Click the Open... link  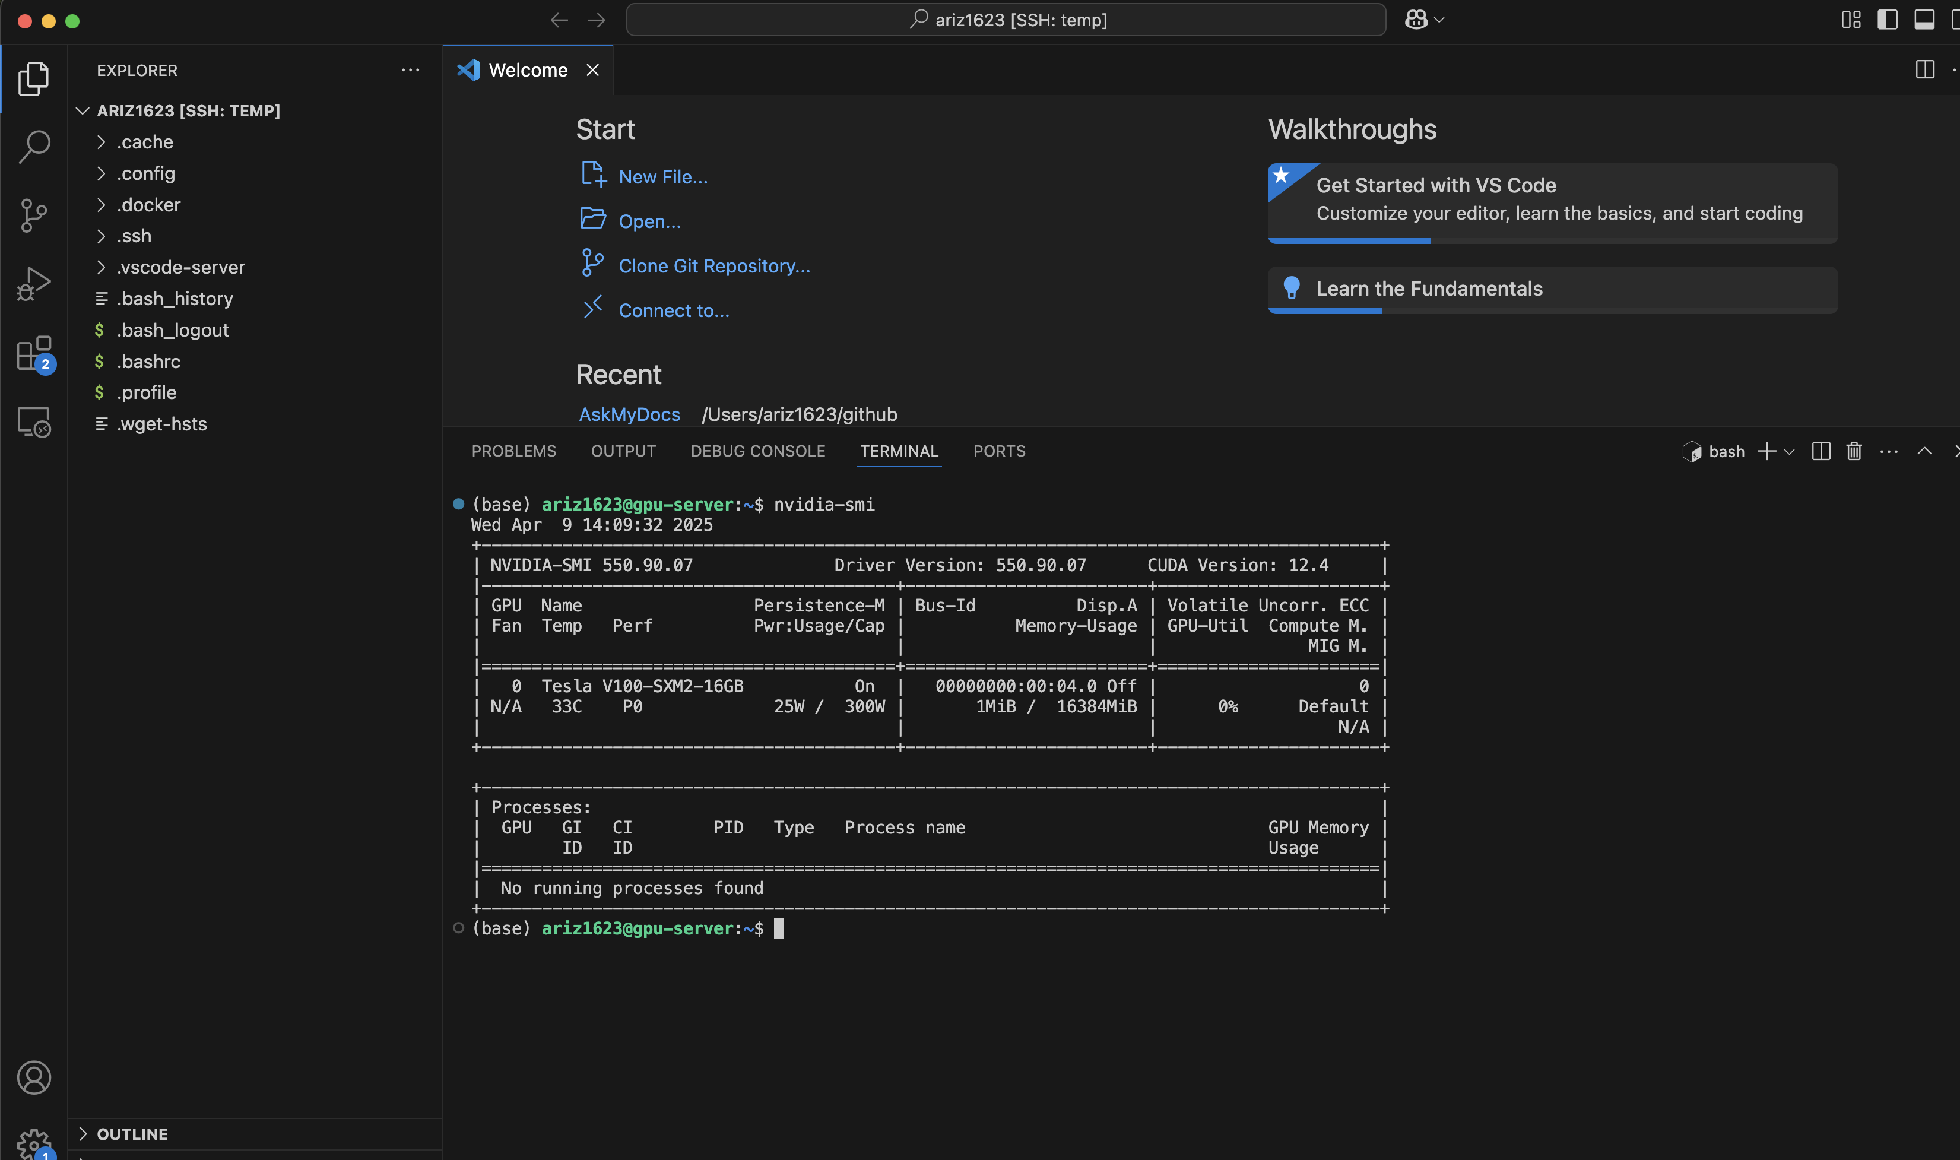tap(649, 222)
